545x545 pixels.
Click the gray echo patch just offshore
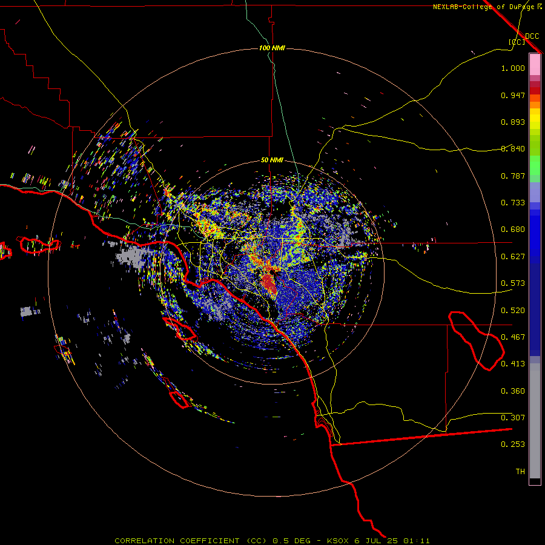134,256
